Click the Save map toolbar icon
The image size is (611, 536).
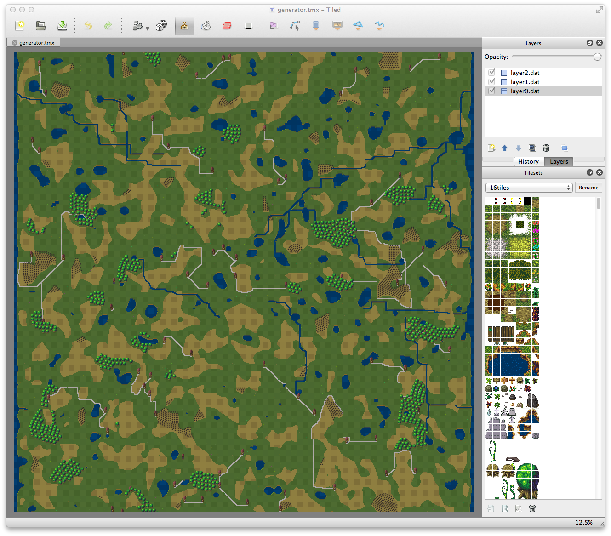tap(62, 26)
